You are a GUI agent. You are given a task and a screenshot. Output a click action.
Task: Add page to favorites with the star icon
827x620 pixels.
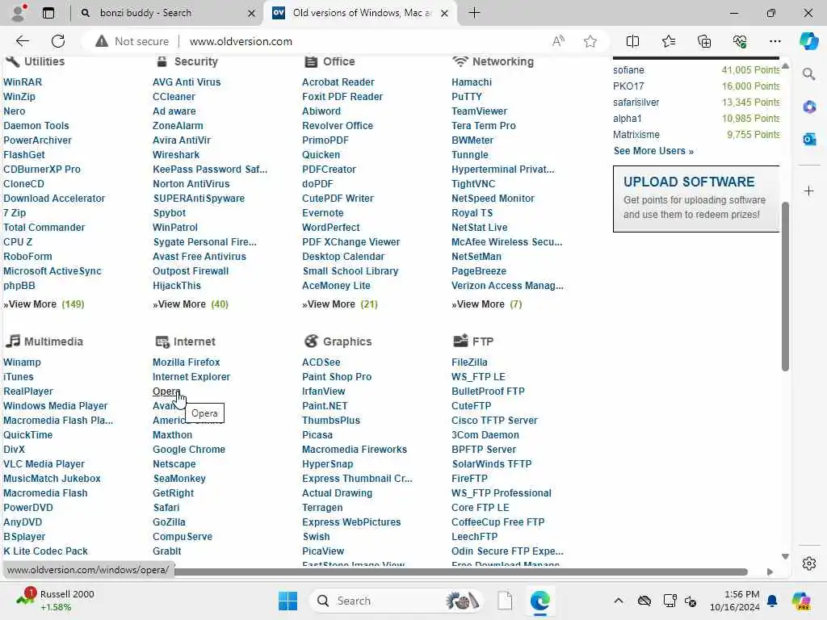(x=590, y=41)
